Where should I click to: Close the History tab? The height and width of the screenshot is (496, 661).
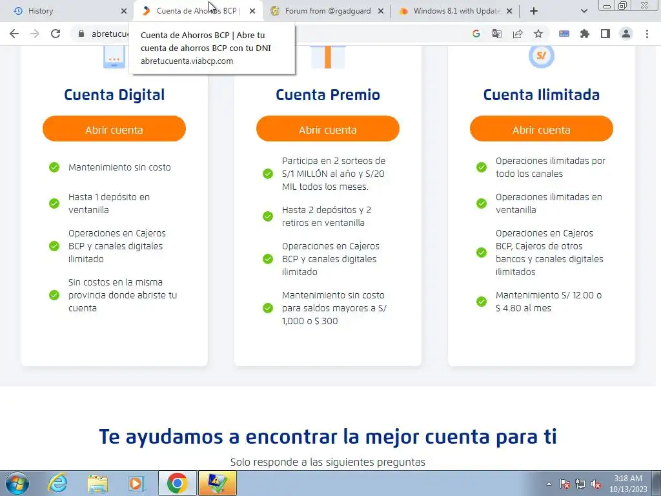pos(123,11)
